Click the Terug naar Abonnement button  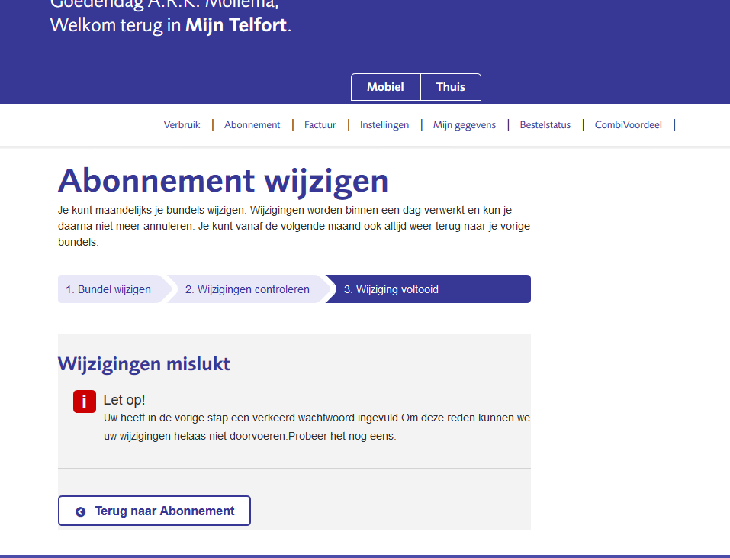point(155,511)
